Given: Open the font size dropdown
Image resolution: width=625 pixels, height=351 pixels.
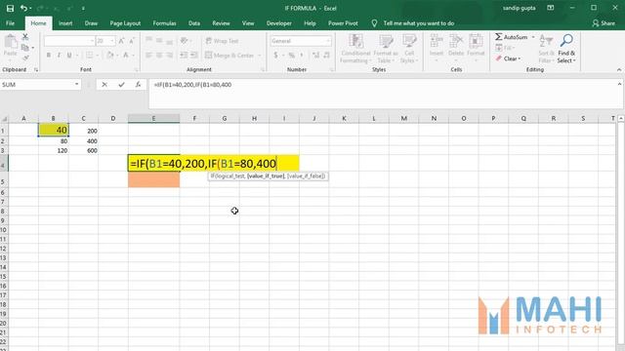Looking at the screenshot, I should (x=112, y=41).
